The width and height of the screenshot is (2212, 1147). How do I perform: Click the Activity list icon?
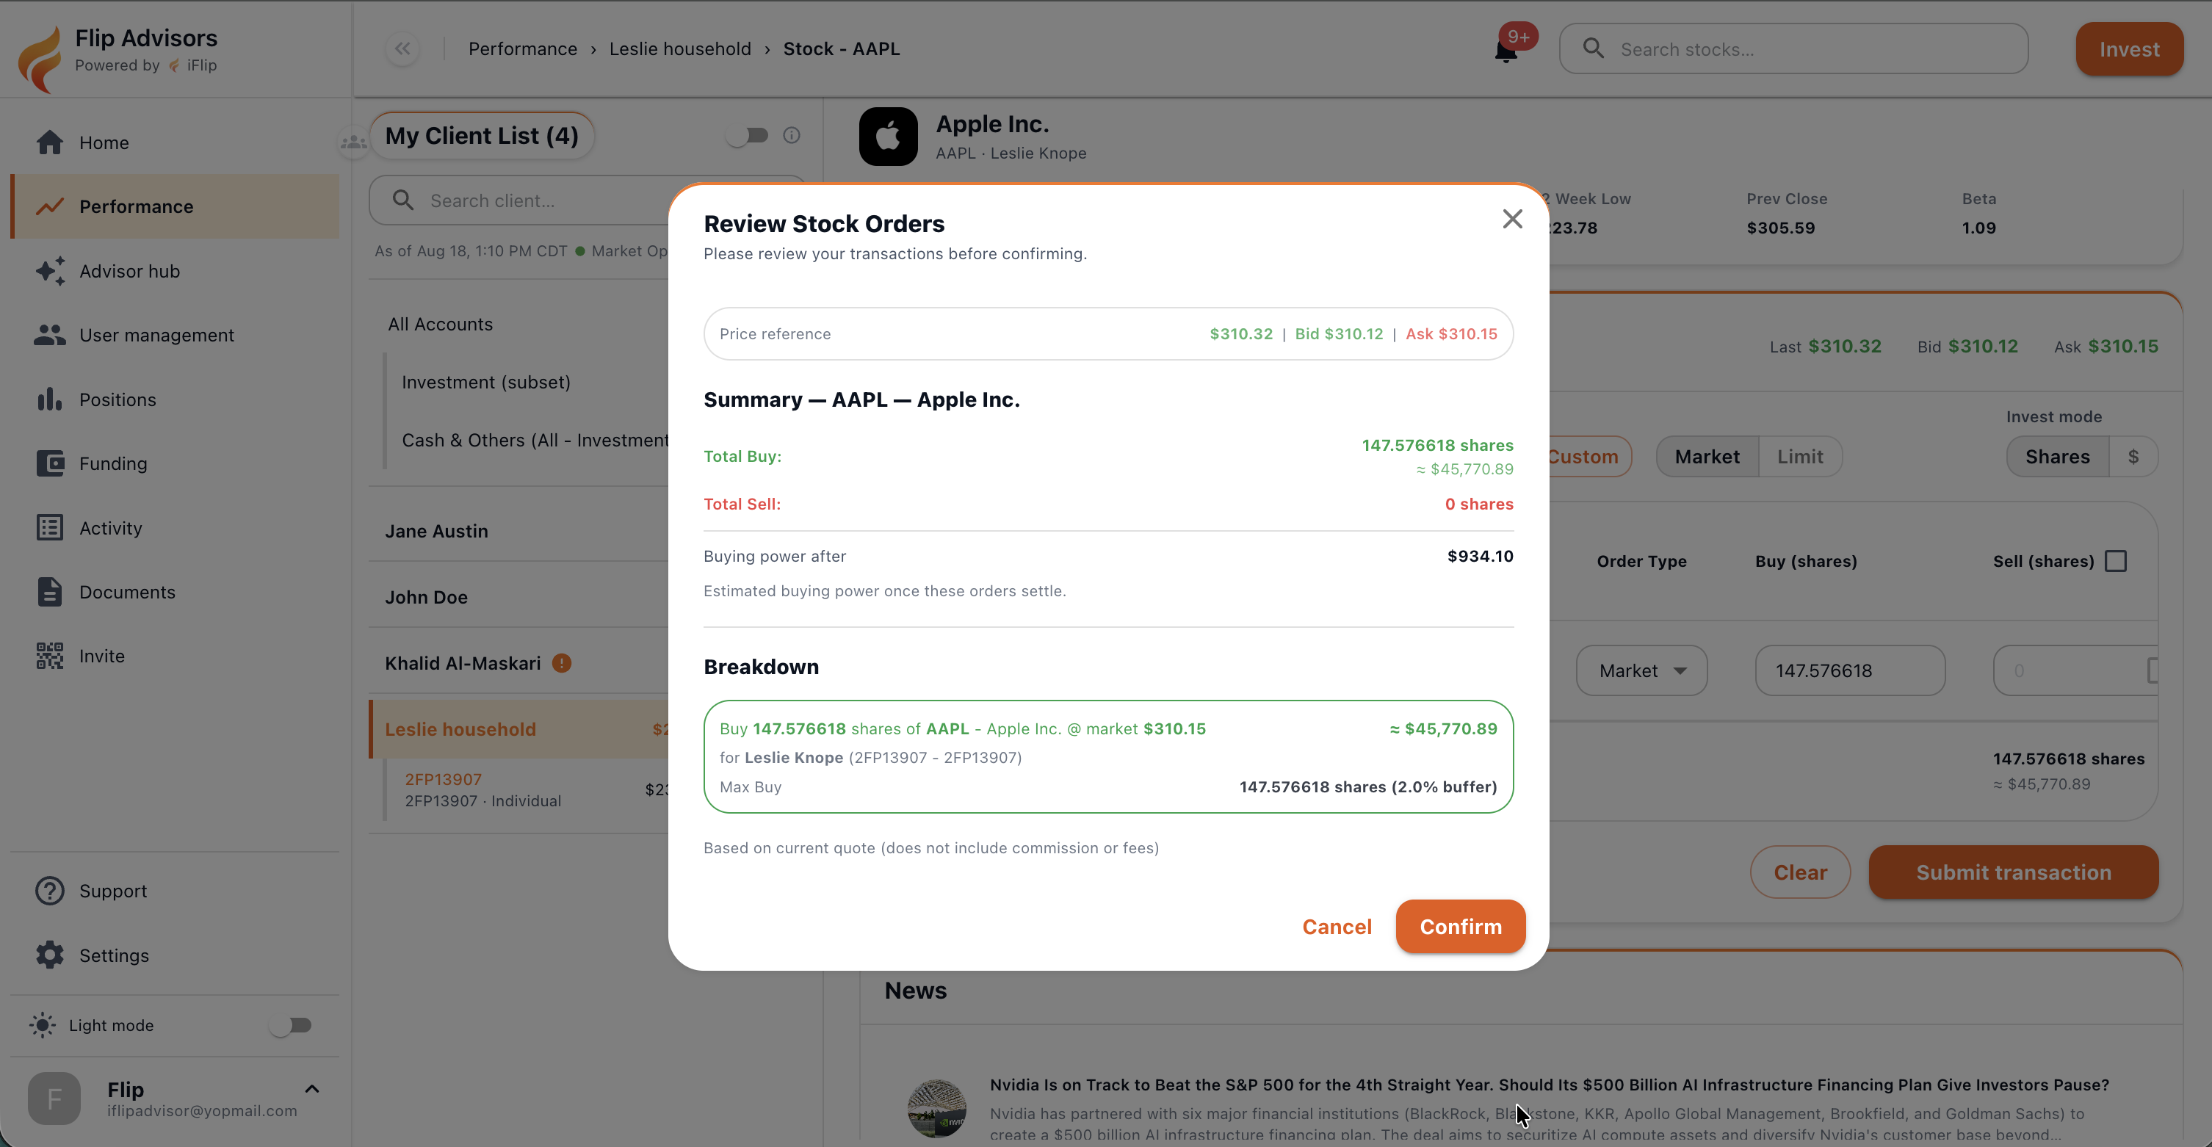[50, 528]
